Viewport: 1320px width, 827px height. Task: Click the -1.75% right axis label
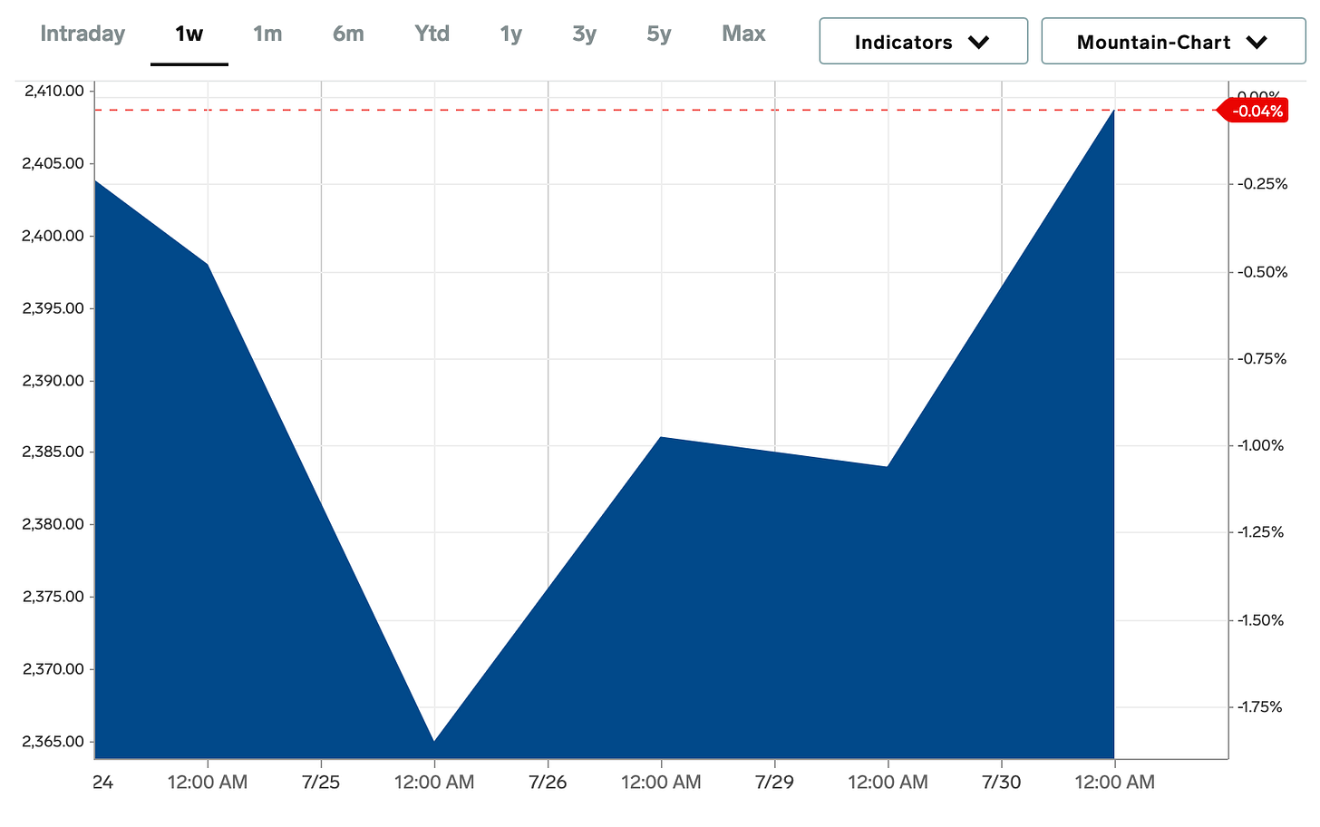click(x=1260, y=707)
